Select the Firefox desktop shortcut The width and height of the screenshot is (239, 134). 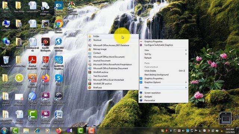tap(46, 80)
